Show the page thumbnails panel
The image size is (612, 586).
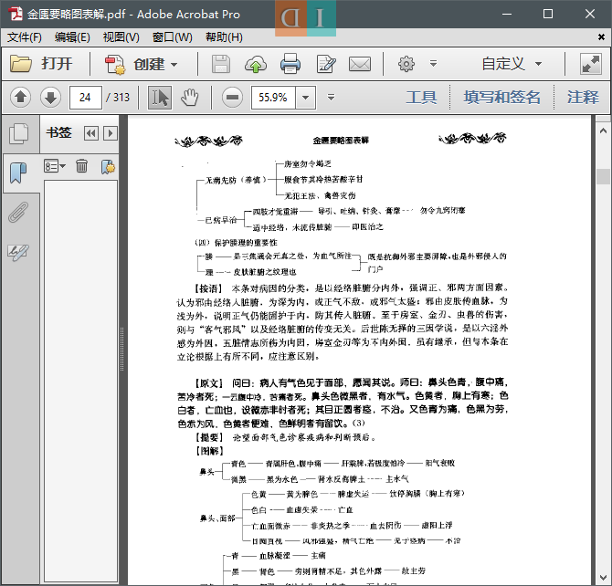[19, 134]
